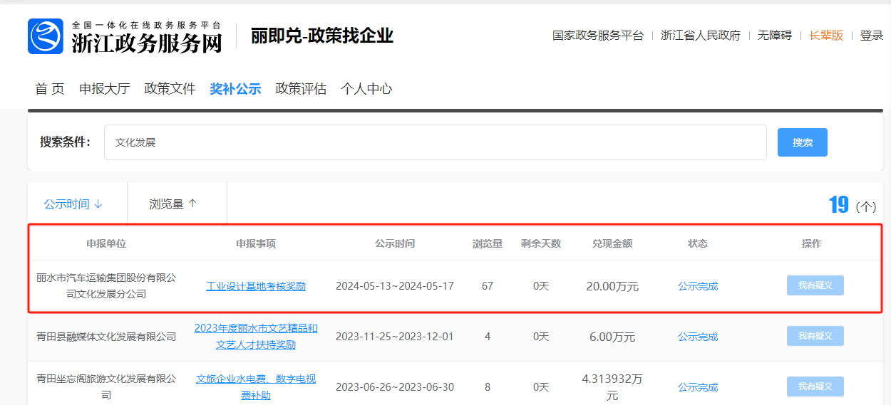This screenshot has width=891, height=405.
Task: Click 我有疑义 button for 青田县融媒体 row
Action: pos(815,336)
